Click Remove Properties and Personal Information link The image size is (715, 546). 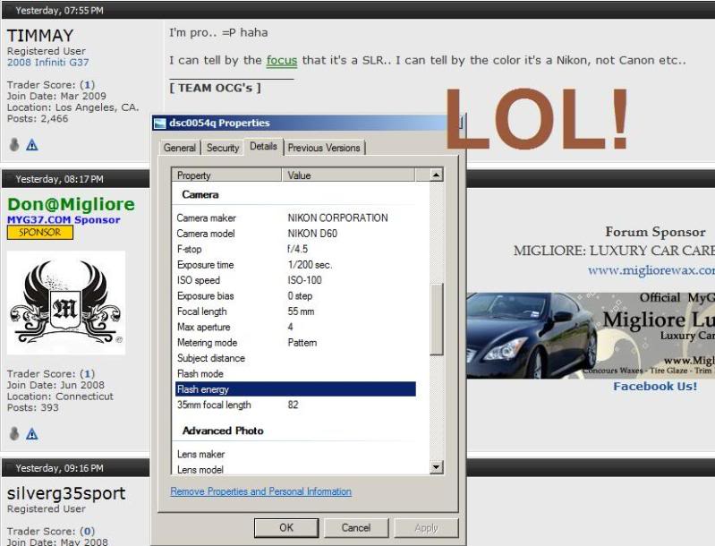click(x=260, y=491)
